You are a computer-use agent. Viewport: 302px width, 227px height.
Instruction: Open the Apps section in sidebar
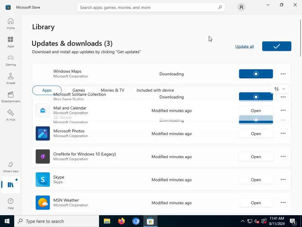click(11, 42)
